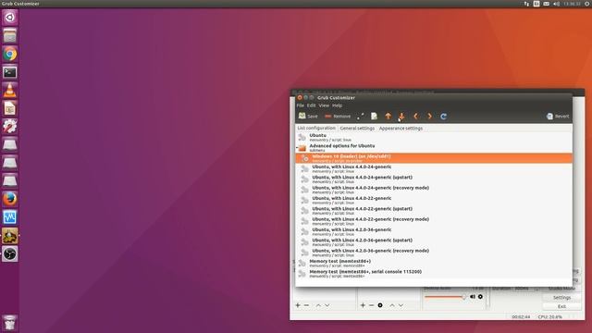Launch Firefox from the launcher
The height and width of the screenshot is (333, 592).
pos(10,199)
